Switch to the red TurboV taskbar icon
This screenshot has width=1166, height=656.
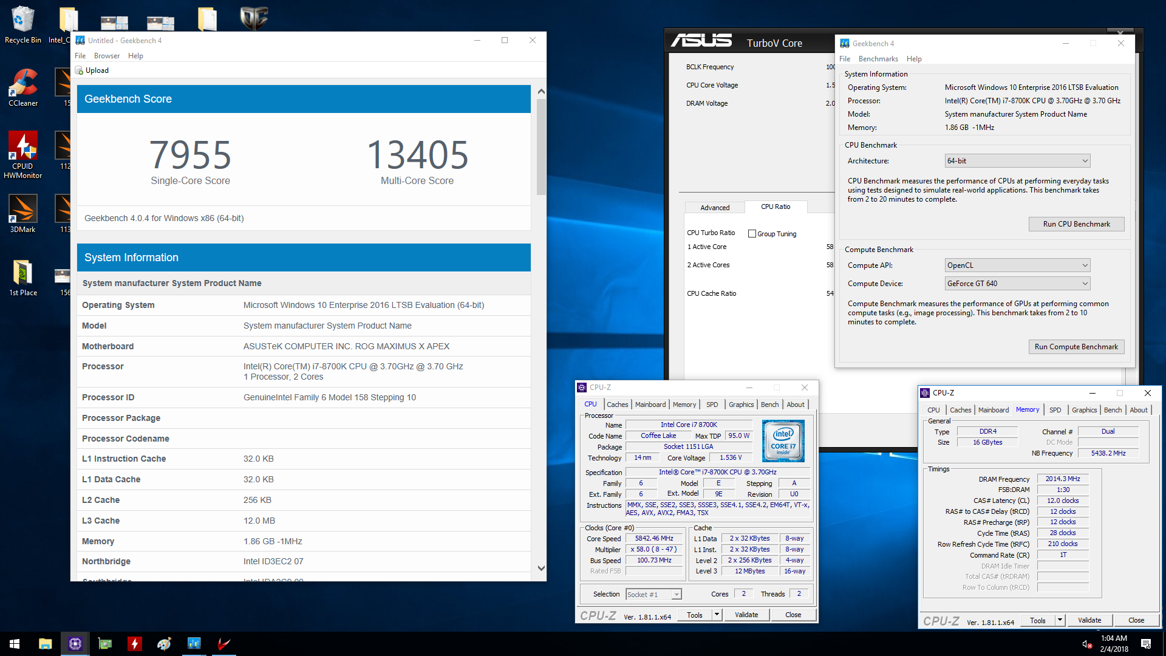pos(223,644)
